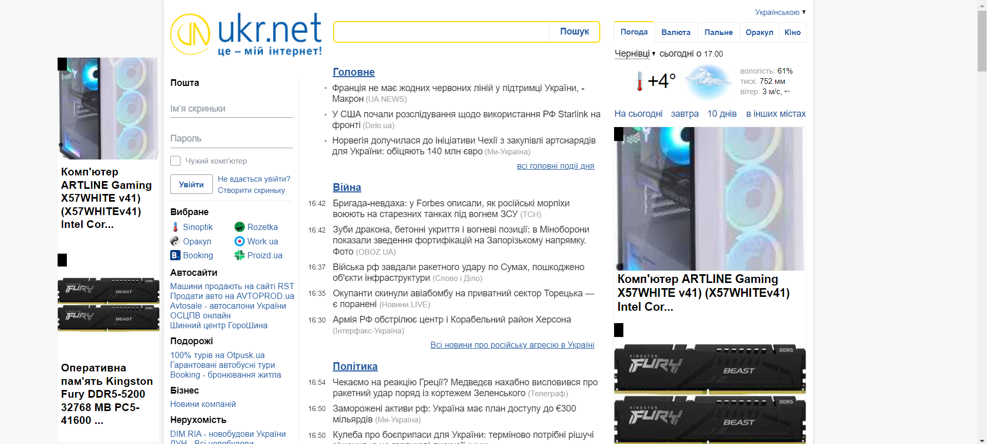The height and width of the screenshot is (444, 987).
Task: Click the Оракул yin-yang icon
Action: (175, 241)
